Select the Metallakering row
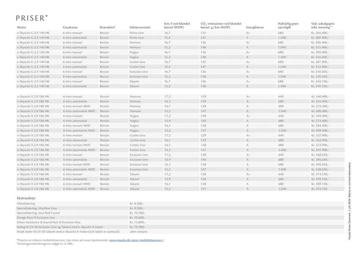Viewport: 360px width, 255px height. (x=26, y=203)
